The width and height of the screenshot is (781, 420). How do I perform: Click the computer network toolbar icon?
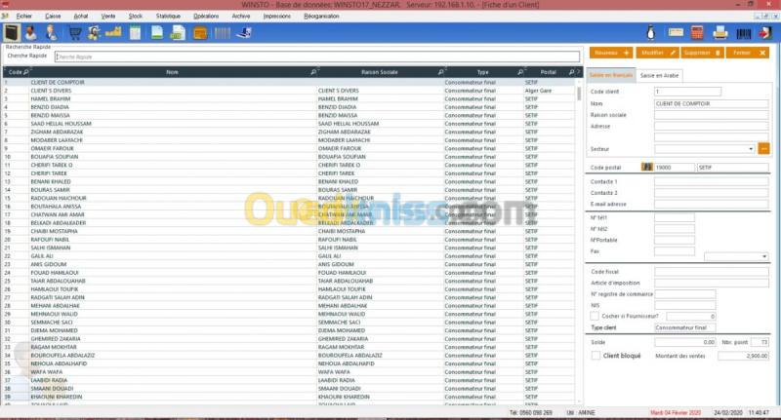click(244, 33)
